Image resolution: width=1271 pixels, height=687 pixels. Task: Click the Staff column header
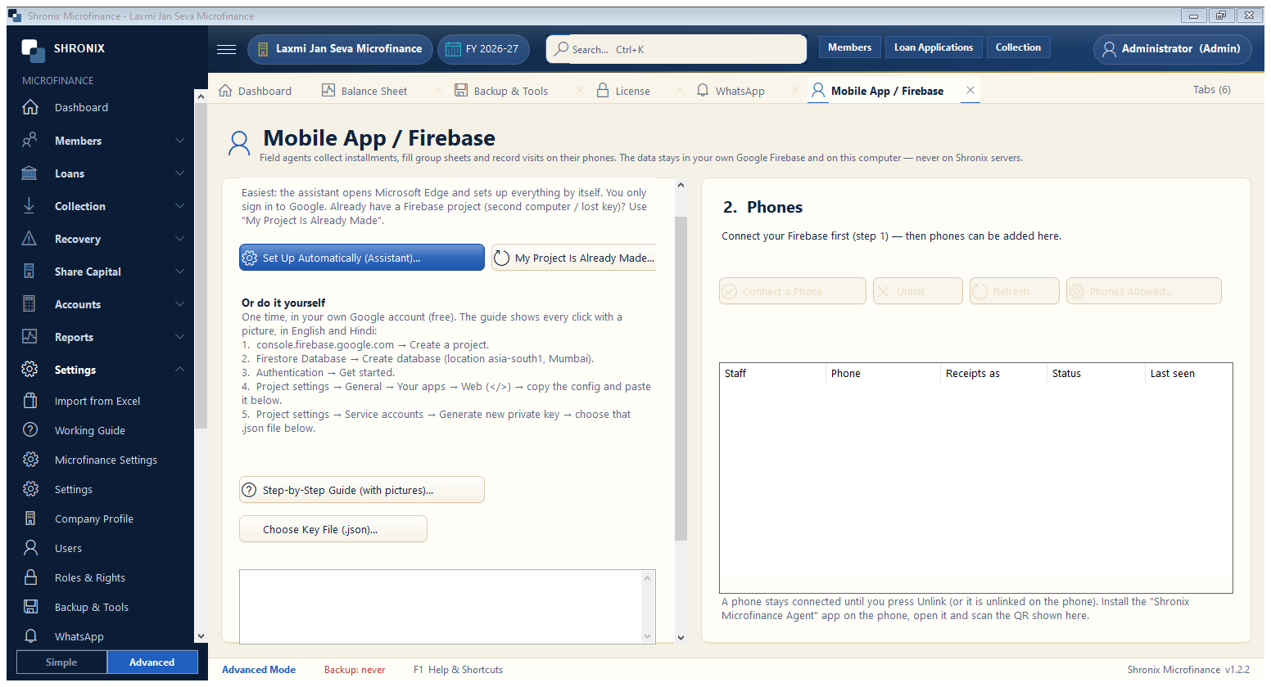(x=772, y=373)
